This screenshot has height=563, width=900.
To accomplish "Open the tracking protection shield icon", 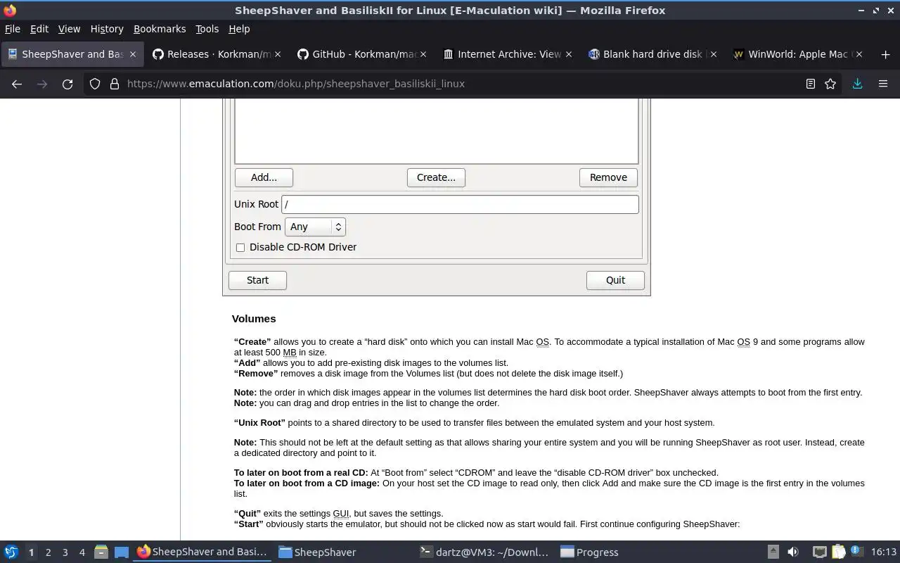I will pos(95,84).
